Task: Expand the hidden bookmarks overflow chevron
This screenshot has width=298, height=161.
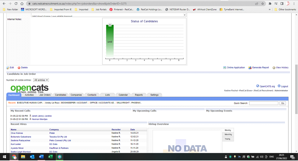Action: [270, 10]
